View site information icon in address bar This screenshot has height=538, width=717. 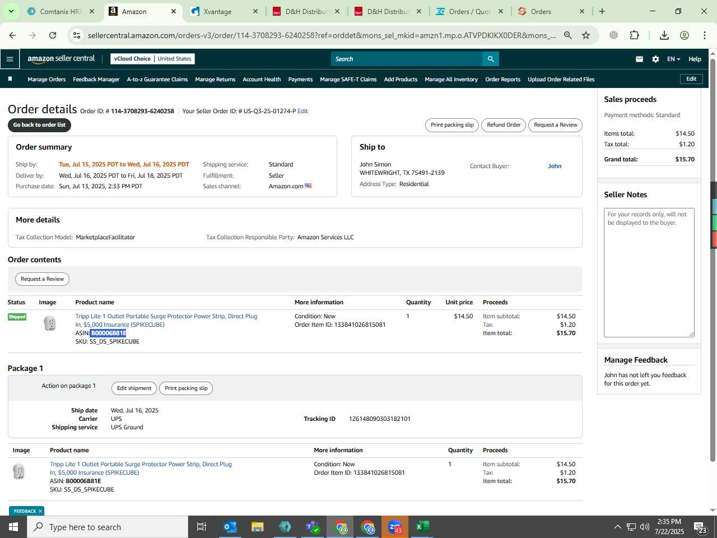[x=77, y=35]
